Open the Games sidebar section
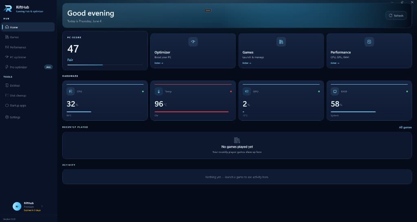The image size is (417, 222). [x=28, y=37]
